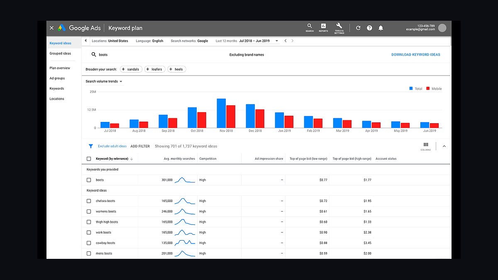Collapse the sidebar with the left arrow

pos(86,41)
